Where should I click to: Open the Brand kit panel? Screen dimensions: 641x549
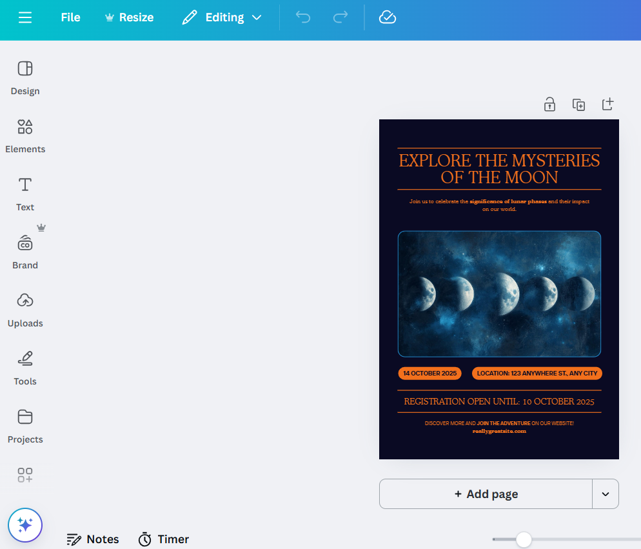pos(25,252)
